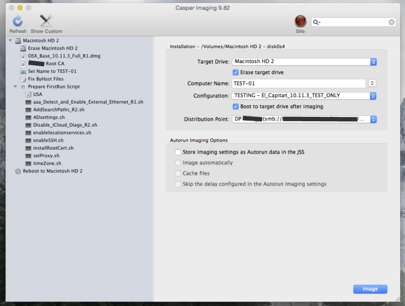Click the Set Name to TEST-01 icon
The width and height of the screenshot is (405, 306).
click(23, 71)
